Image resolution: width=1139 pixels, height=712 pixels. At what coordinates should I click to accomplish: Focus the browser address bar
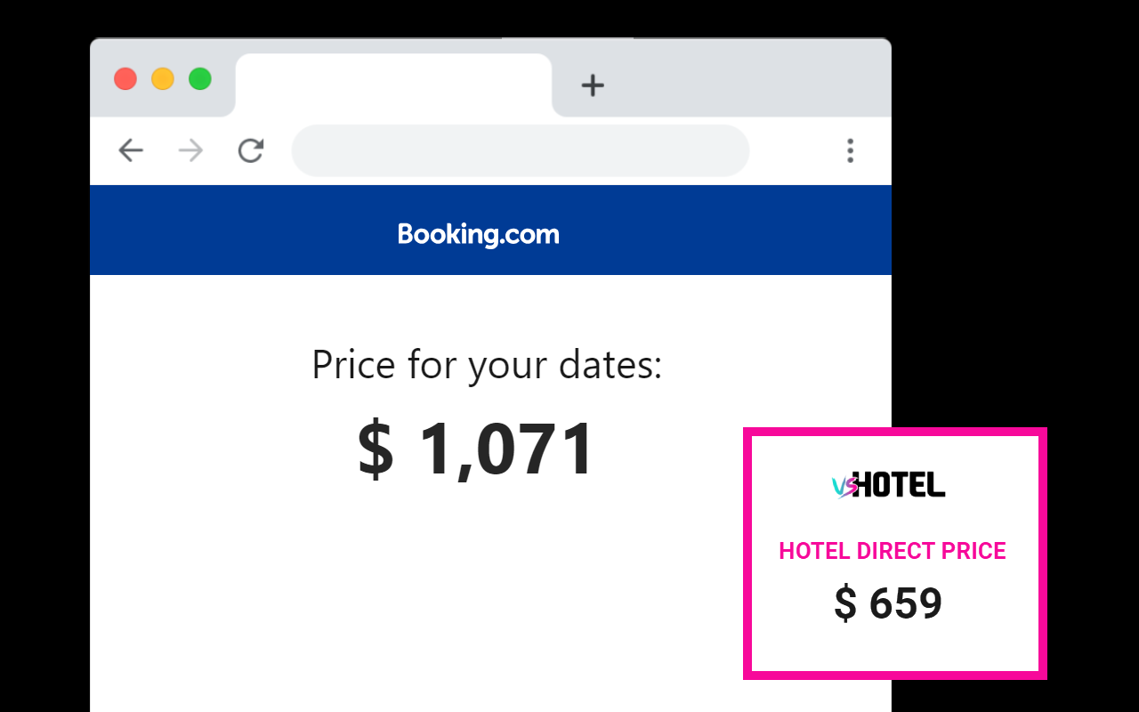(x=521, y=150)
